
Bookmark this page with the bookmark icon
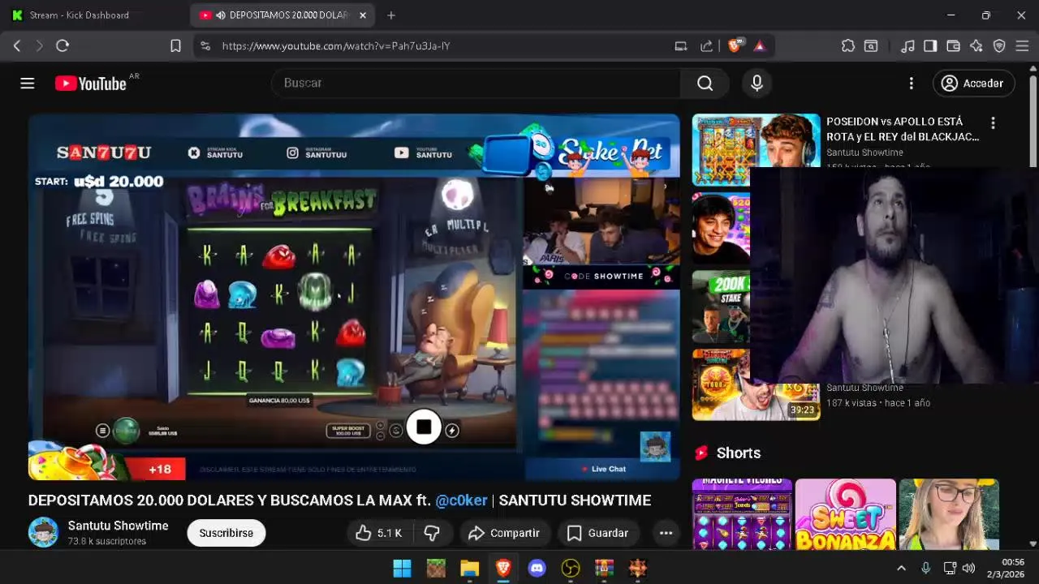pyautogui.click(x=175, y=46)
